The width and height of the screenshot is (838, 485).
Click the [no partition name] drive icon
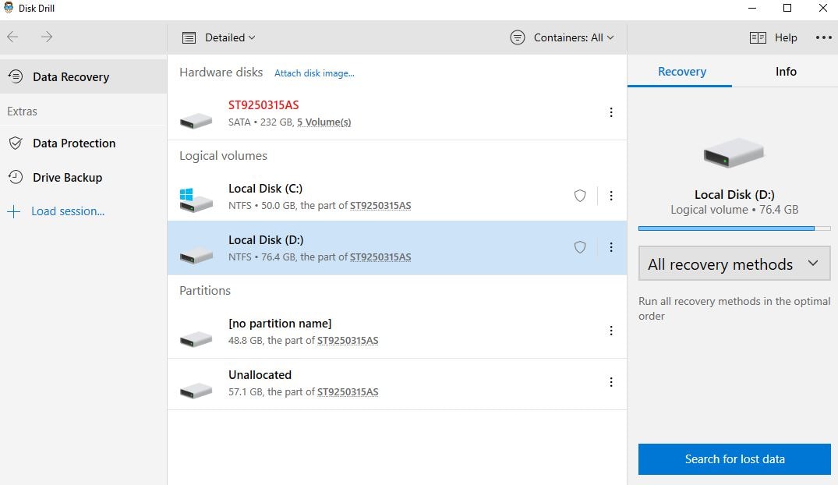click(196, 338)
